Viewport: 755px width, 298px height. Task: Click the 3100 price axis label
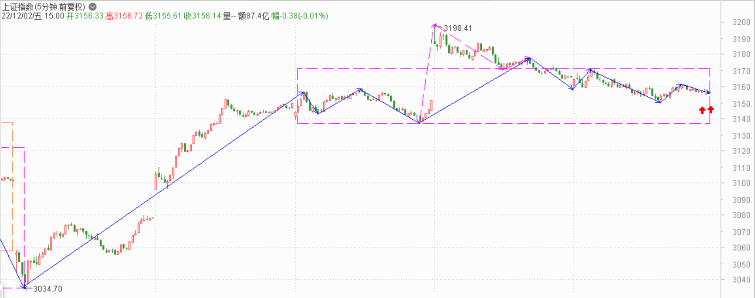click(x=741, y=183)
